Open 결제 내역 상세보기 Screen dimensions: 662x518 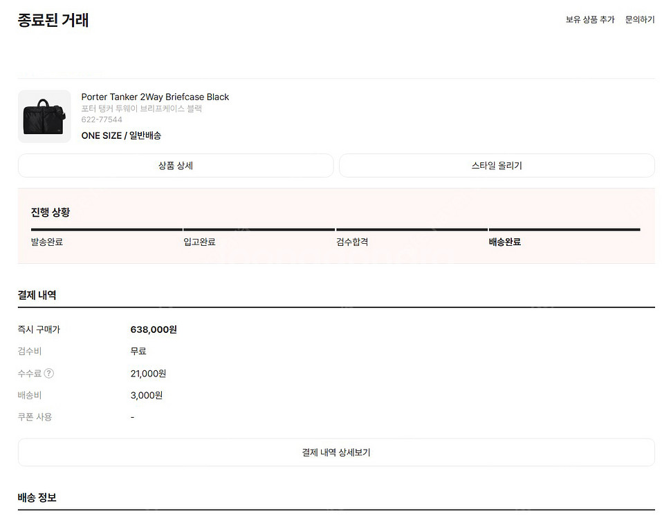pos(336,452)
